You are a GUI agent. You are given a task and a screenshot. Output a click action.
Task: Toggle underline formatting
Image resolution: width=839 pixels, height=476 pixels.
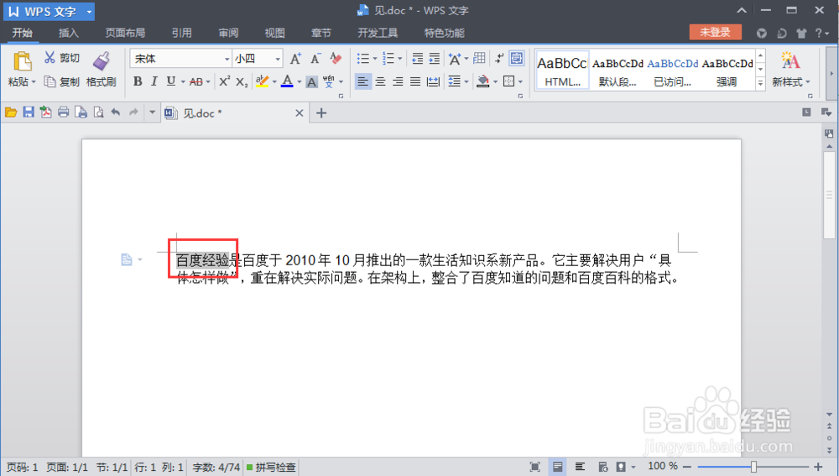(x=170, y=81)
